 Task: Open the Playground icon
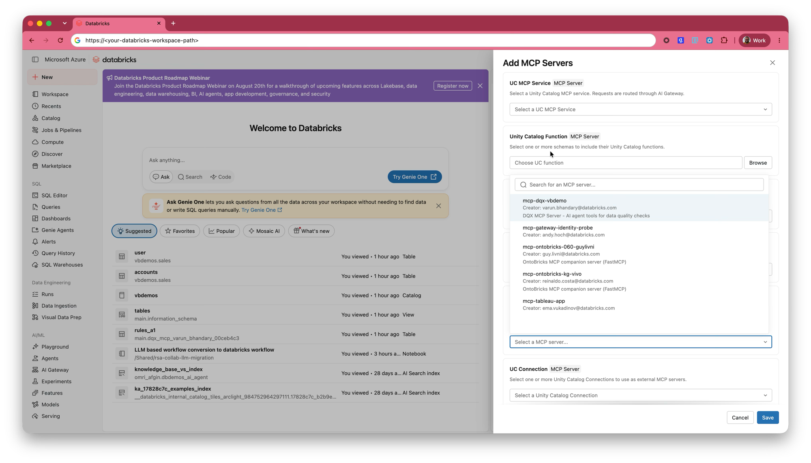[35, 346]
